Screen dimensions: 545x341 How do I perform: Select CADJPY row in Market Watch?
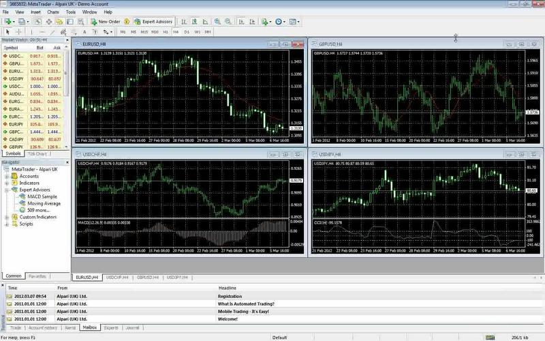(33, 139)
